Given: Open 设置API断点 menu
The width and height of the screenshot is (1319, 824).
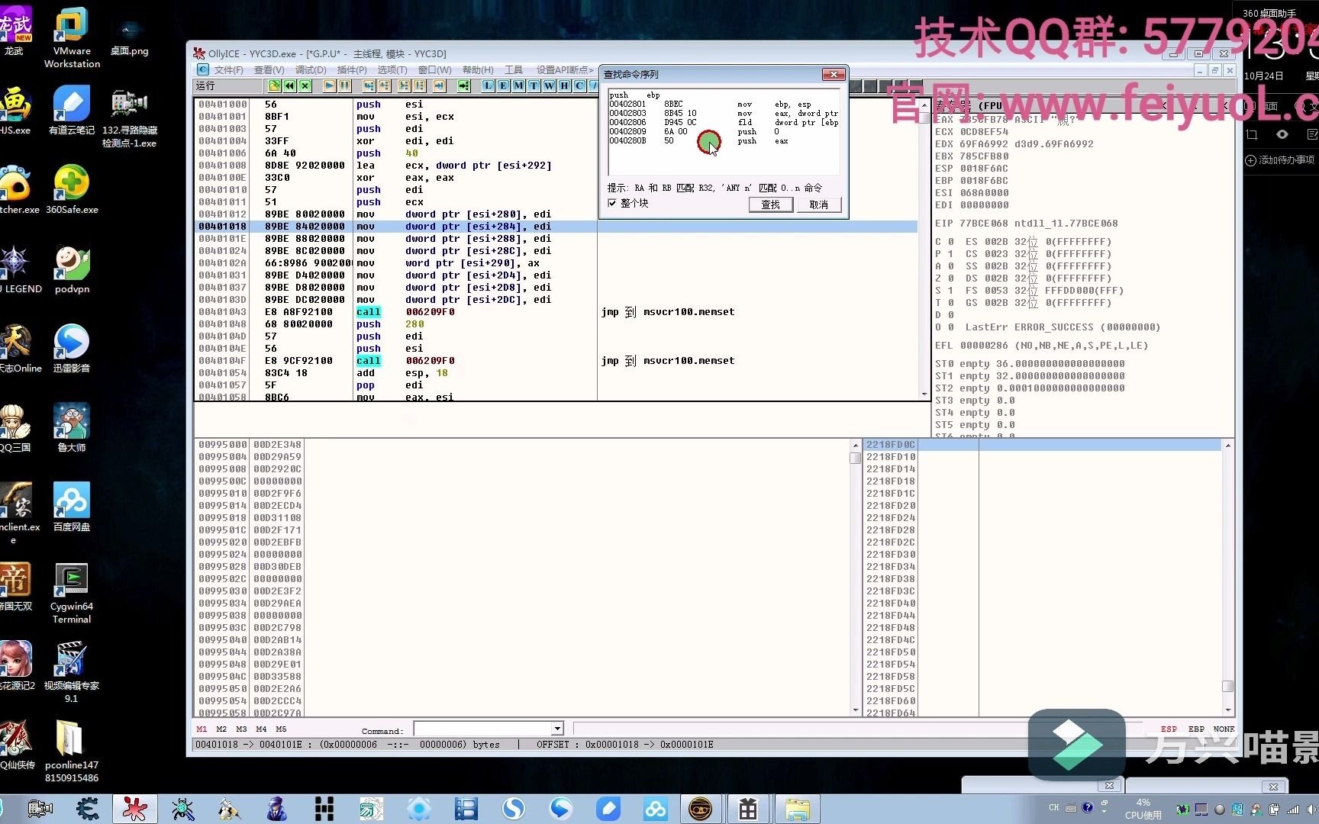Looking at the screenshot, I should 564,69.
